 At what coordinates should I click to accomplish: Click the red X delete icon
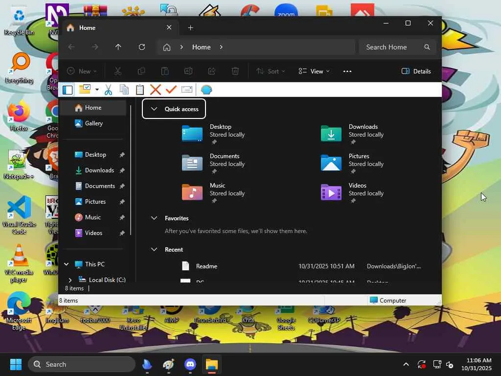pyautogui.click(x=155, y=90)
